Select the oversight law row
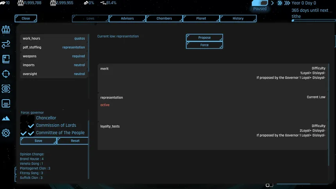Image resolution: width=336 pixels, height=189 pixels. pyautogui.click(x=54, y=74)
